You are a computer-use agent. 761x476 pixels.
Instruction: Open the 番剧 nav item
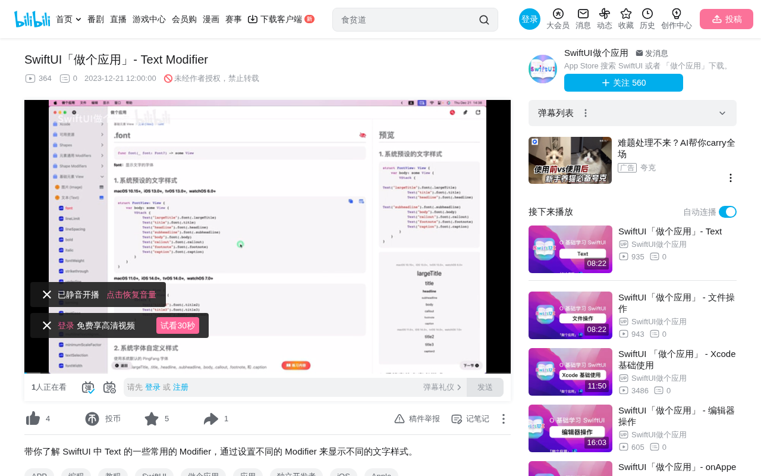[96, 19]
